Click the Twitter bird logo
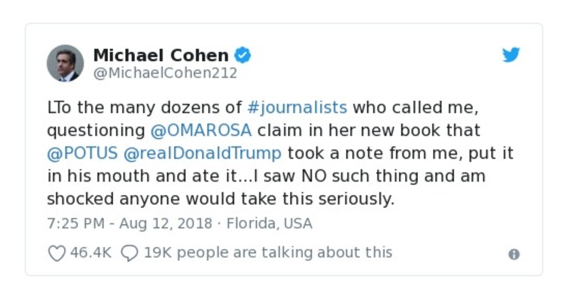Viewport: 568px width, 299px height. tap(511, 55)
